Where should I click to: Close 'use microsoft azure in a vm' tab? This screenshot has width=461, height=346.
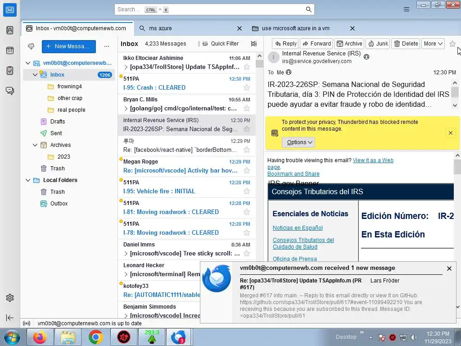tap(352, 28)
